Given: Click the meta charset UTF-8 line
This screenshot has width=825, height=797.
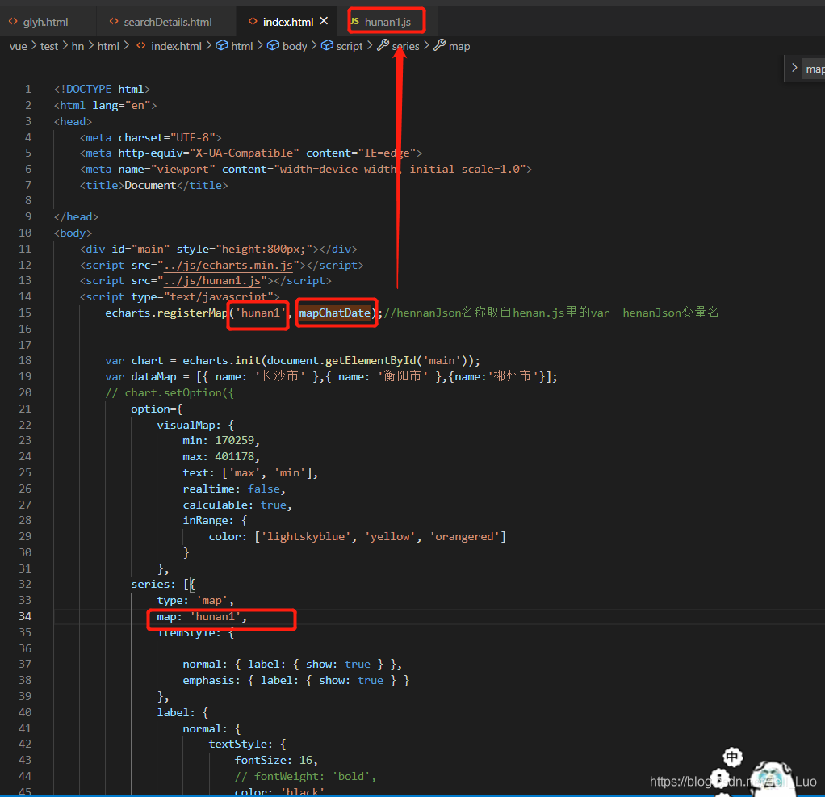Looking at the screenshot, I should click(x=150, y=137).
